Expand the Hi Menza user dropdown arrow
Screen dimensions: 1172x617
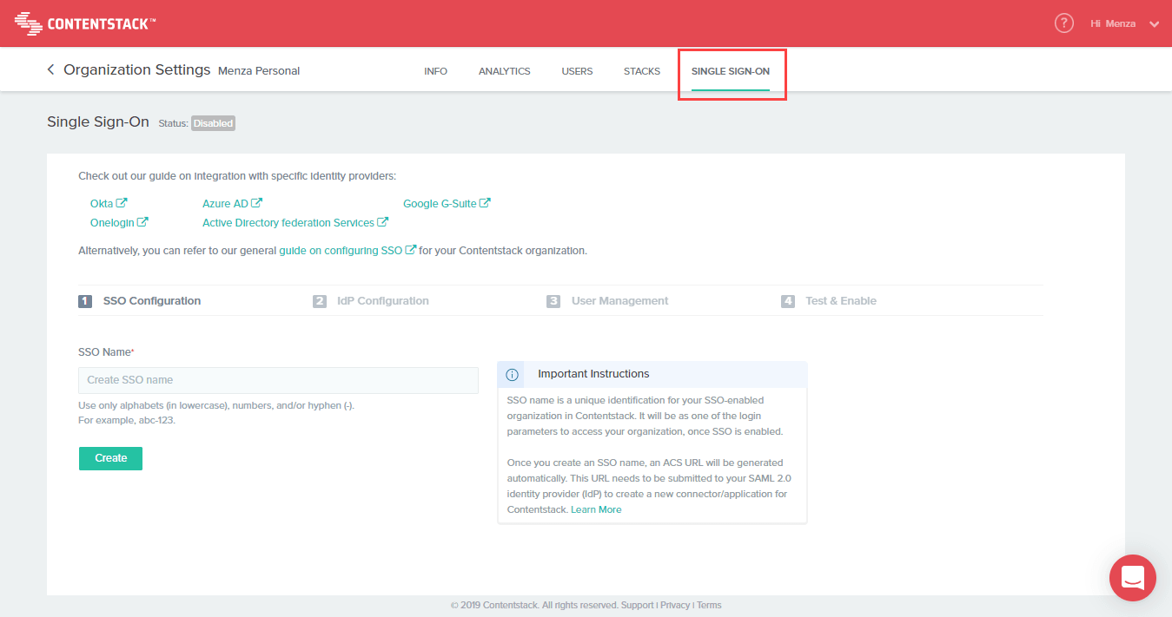tap(1155, 24)
